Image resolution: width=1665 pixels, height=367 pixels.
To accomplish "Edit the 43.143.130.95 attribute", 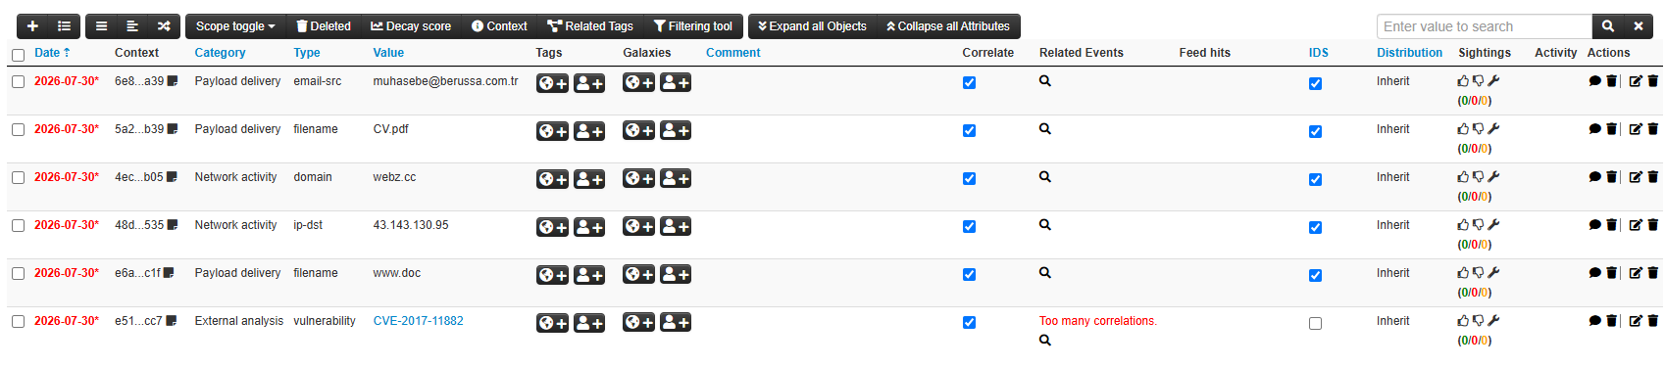I will [x=1636, y=225].
